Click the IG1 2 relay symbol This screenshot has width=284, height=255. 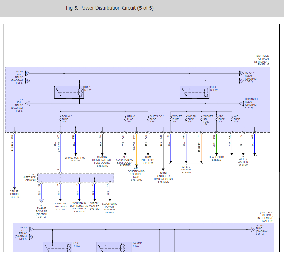(69, 92)
